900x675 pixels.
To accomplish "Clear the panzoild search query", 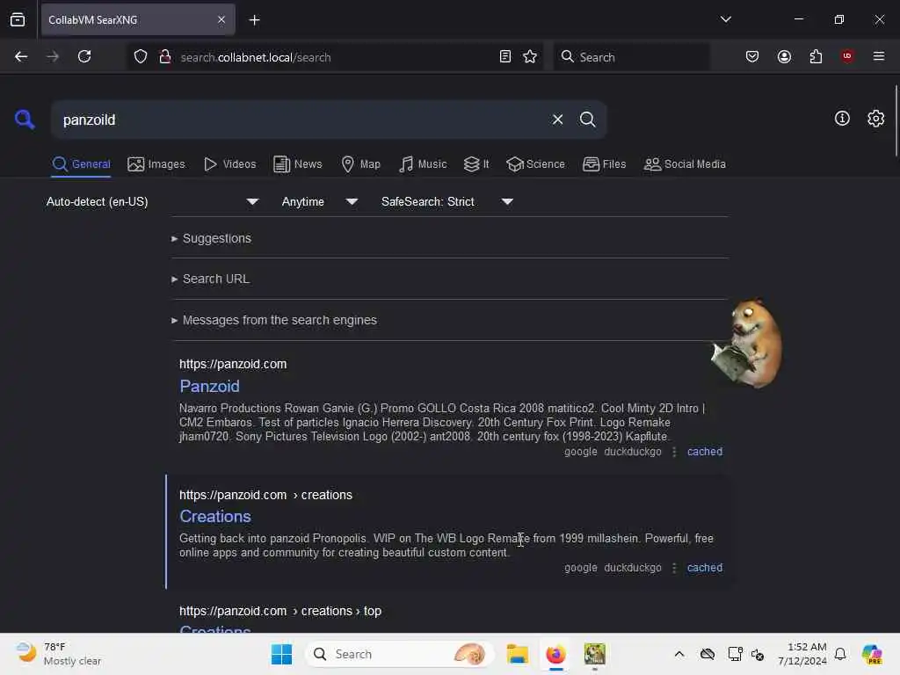I will click(557, 120).
